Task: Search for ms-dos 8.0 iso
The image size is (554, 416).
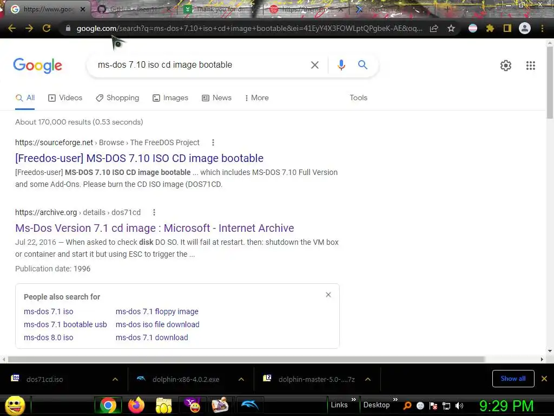Action: tap(48, 337)
